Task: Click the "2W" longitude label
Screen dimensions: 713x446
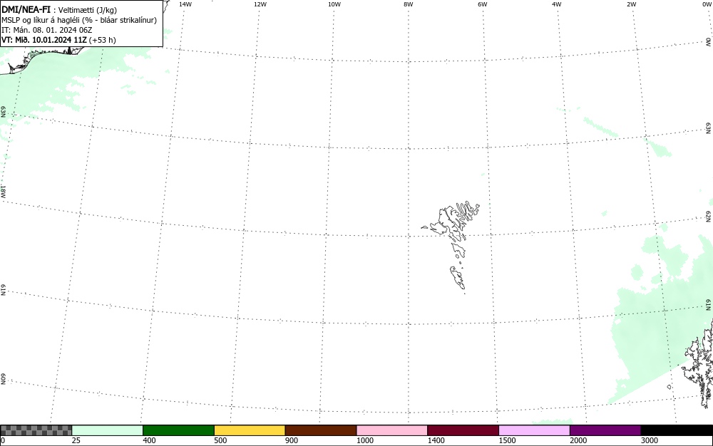Action: [631, 4]
